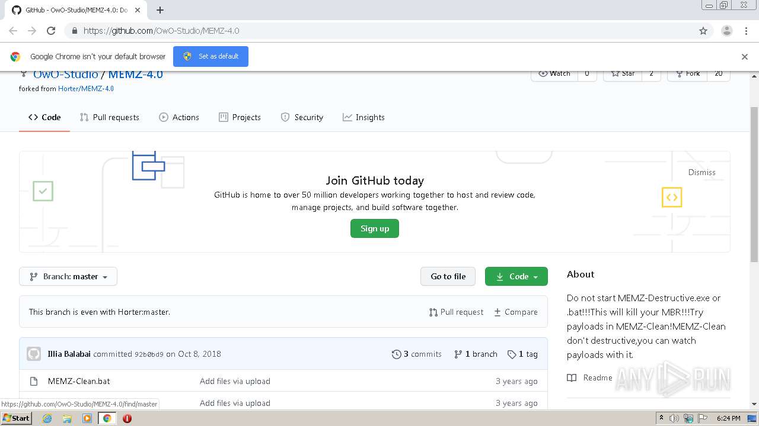Click the Chrome taskbar icon
This screenshot has height=426, width=759.
107,418
